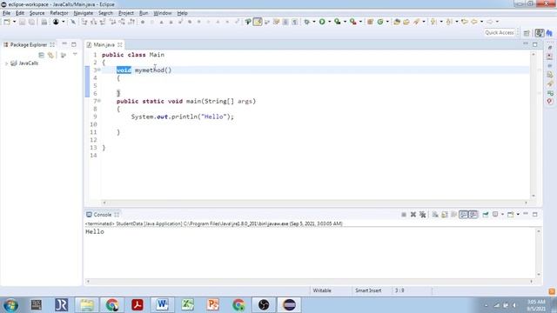Select the Console view tab
Viewport: 557px width, 313px height.
103,215
